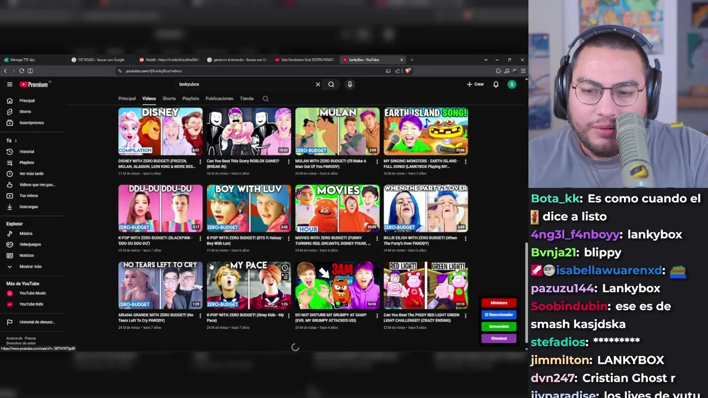
Task: Click the share icon in the address bar
Action: click(x=397, y=71)
